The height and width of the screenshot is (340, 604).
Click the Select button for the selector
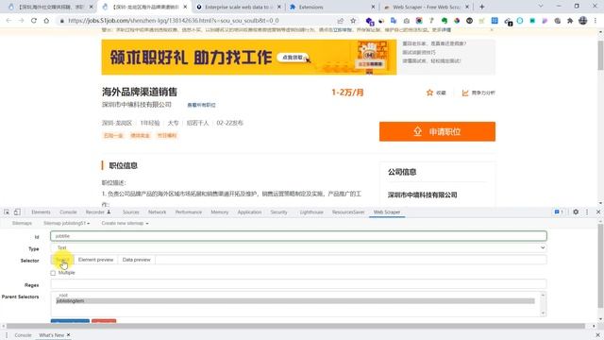pyautogui.click(x=62, y=260)
